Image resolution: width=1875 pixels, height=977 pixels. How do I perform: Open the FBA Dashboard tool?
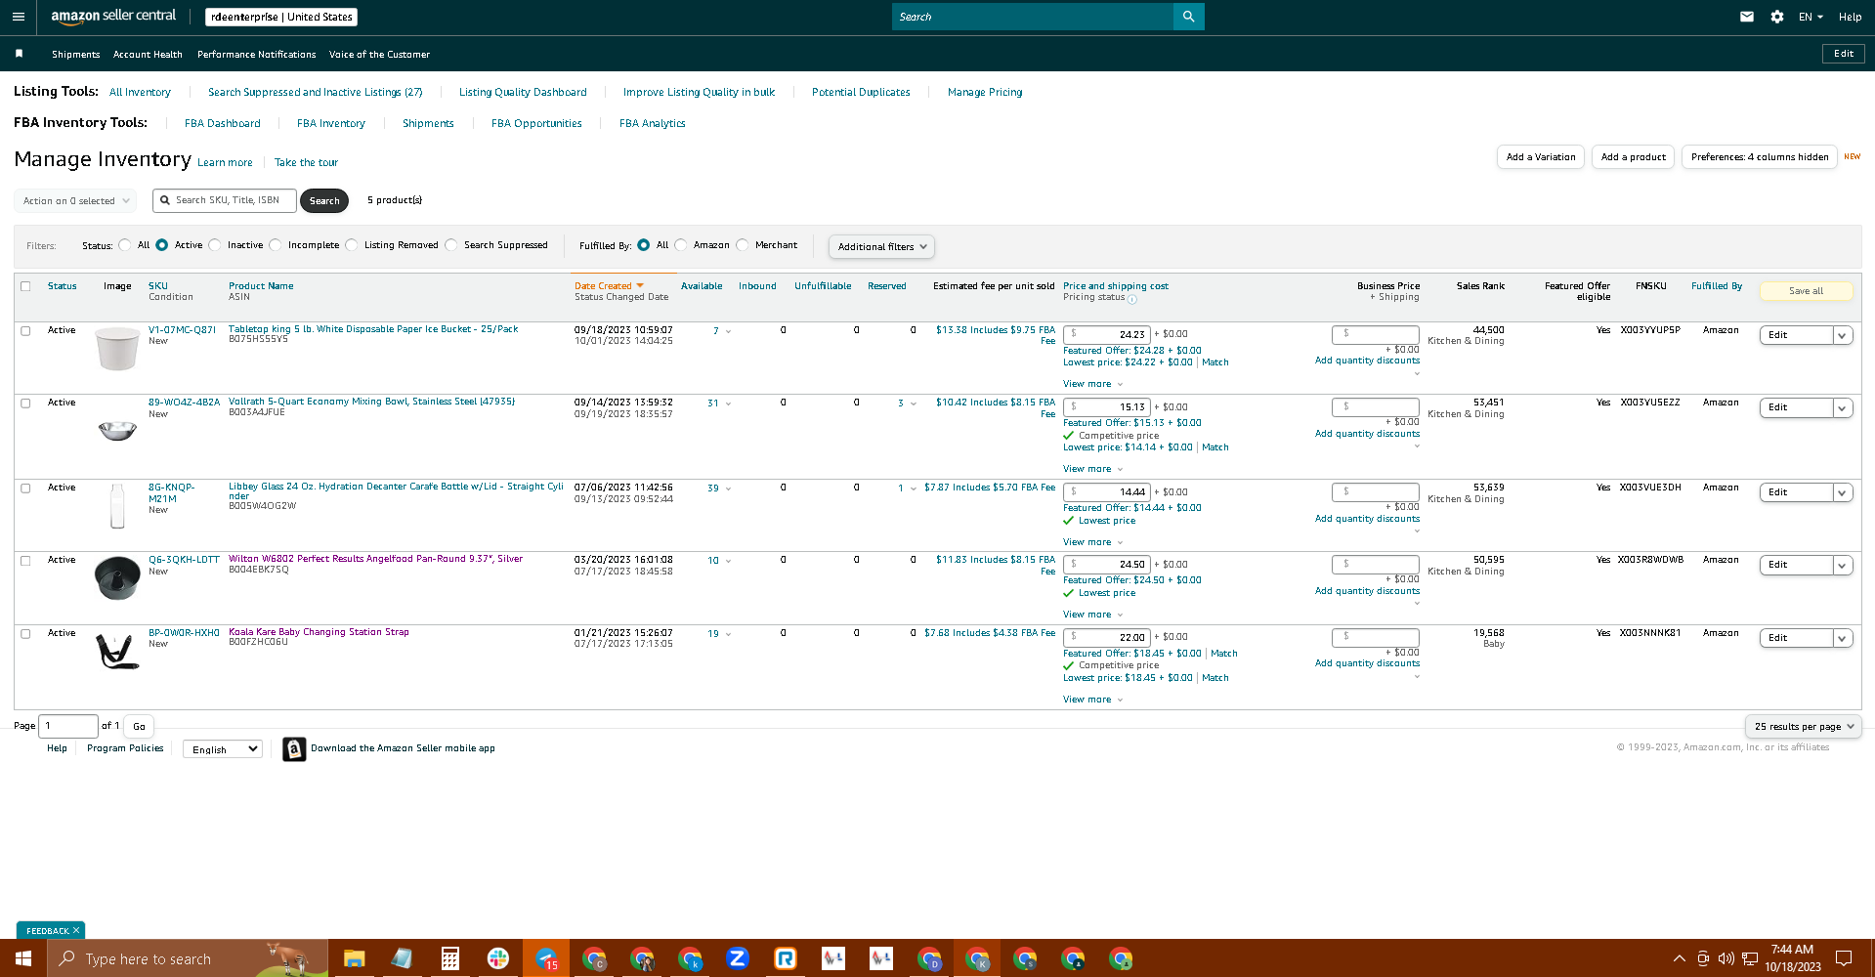coord(223,123)
